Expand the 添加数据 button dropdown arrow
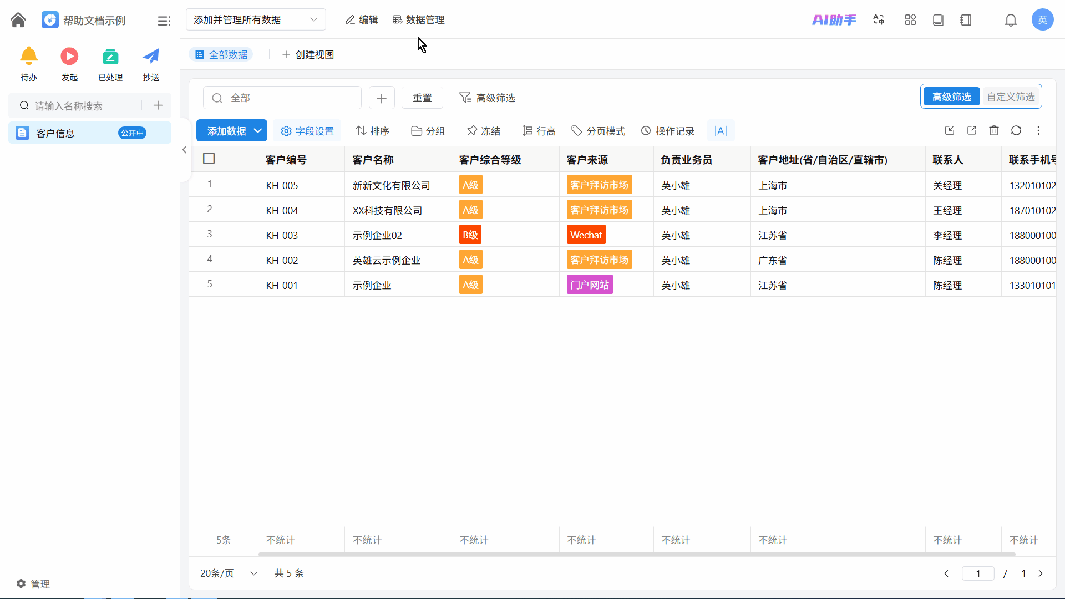 click(x=258, y=131)
